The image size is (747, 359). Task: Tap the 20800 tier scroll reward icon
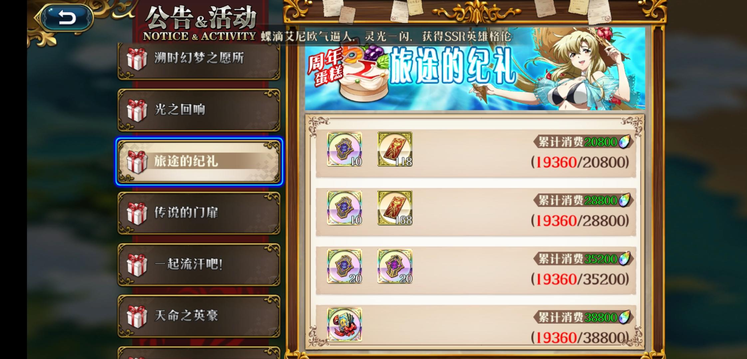click(x=345, y=149)
